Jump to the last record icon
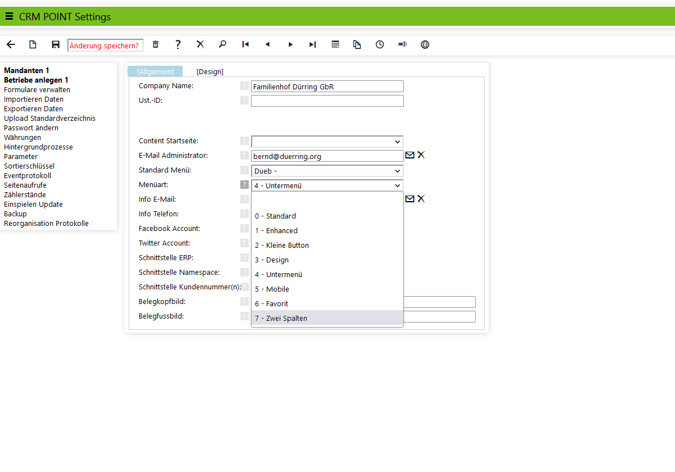The image size is (675, 472). pyautogui.click(x=313, y=45)
